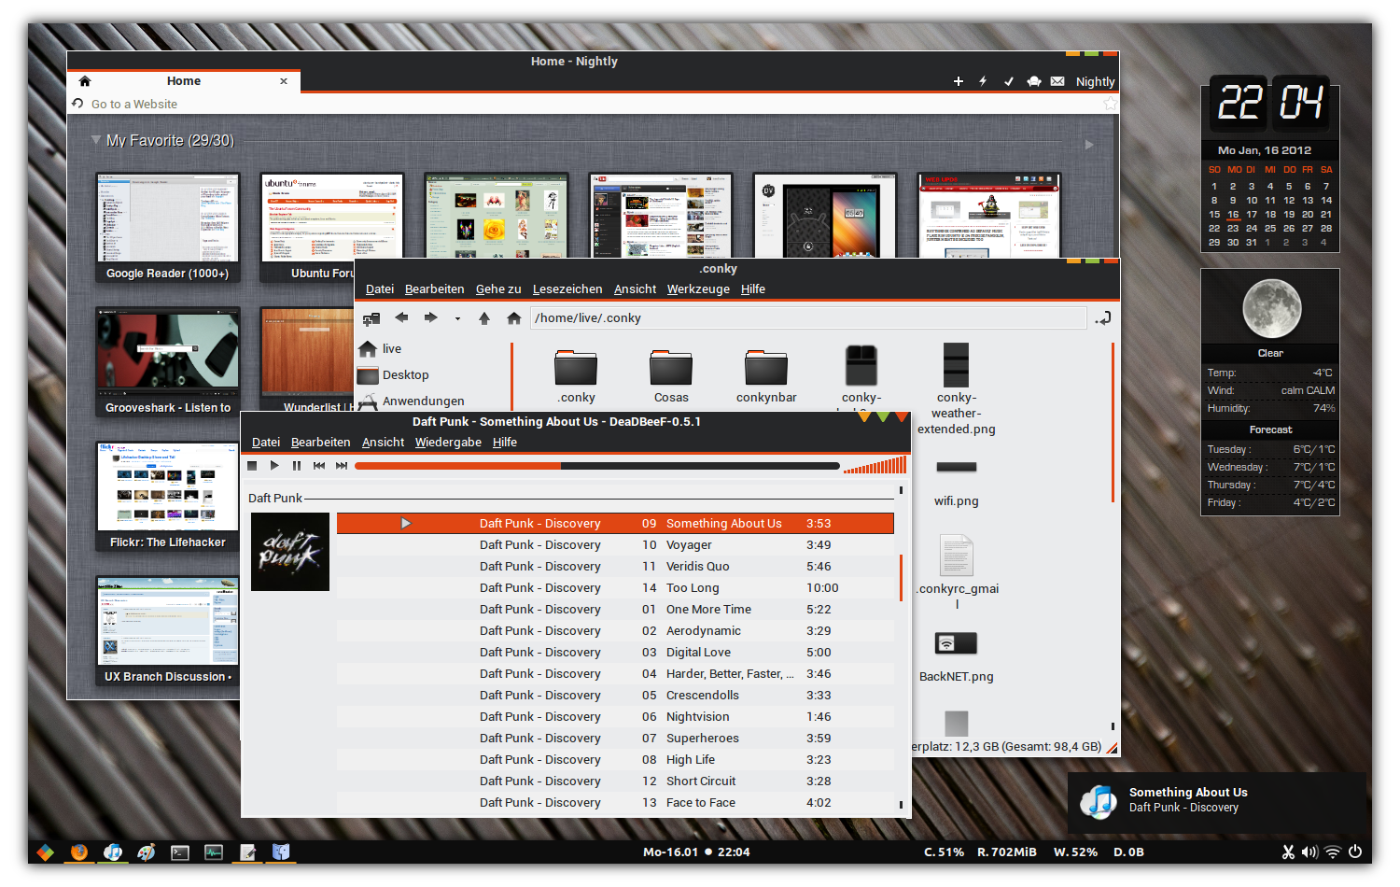Click the new tab icon in file manager toolbar
1400x887 pixels.
[x=371, y=318]
